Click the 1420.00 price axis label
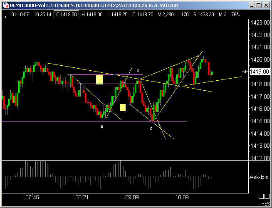This screenshot has width=272, height=208. [260, 59]
